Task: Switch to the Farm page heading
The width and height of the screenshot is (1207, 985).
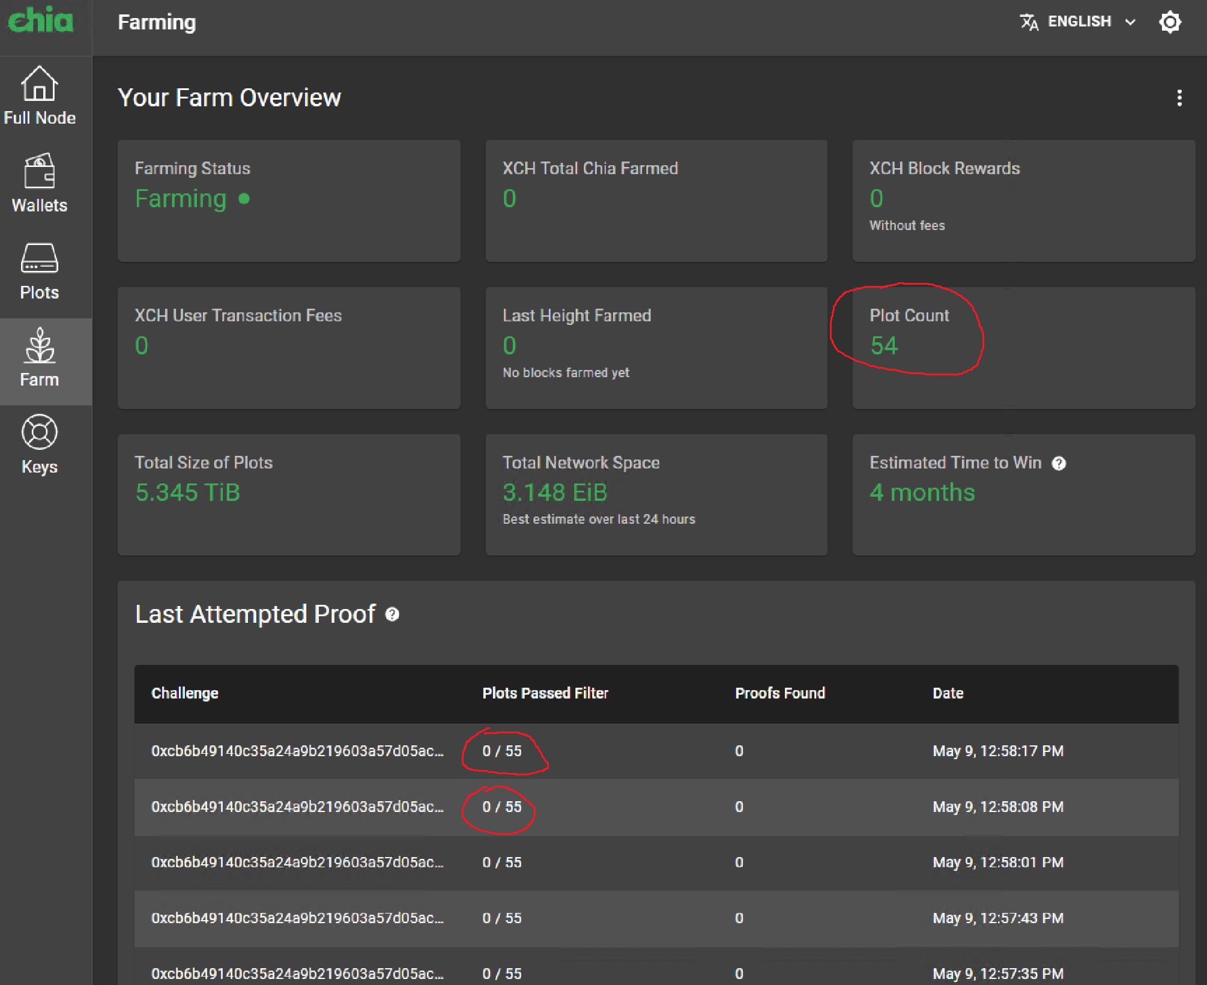Action: coord(157,22)
